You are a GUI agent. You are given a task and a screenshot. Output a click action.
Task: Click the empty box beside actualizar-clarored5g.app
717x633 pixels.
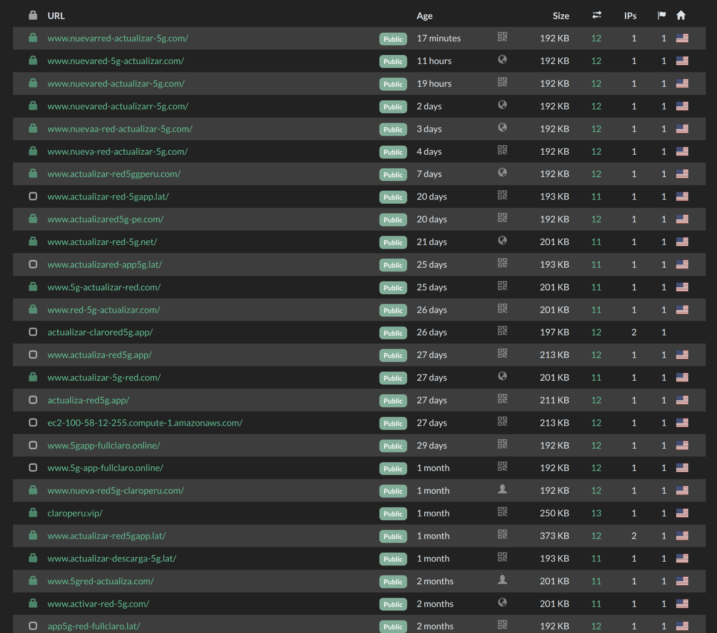coord(33,332)
